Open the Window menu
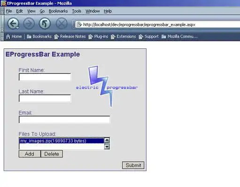The image size is (240, 187). click(93, 11)
